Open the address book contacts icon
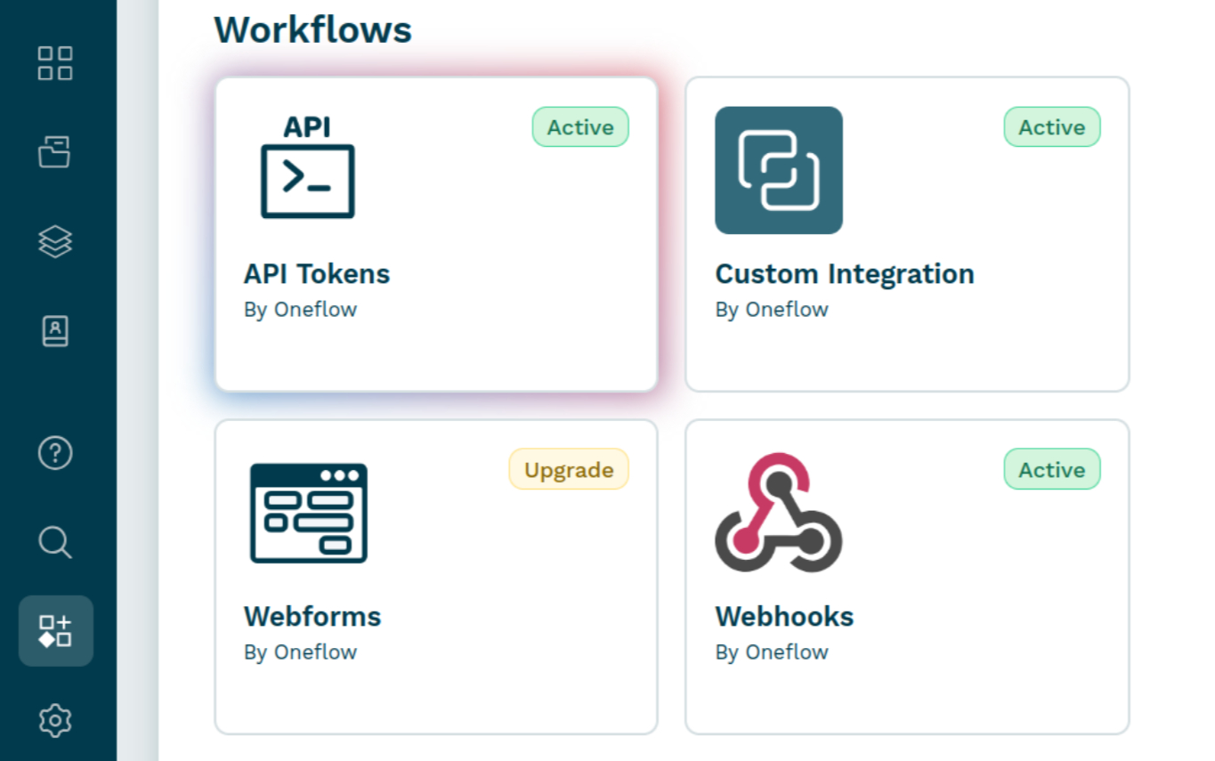This screenshot has width=1215, height=761. tap(55, 331)
